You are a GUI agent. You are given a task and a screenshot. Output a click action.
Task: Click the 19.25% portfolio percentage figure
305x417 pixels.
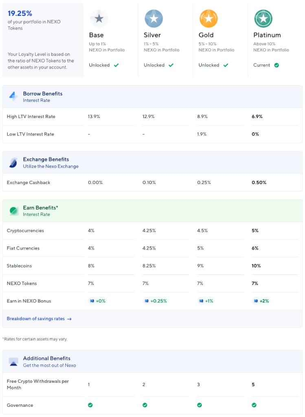[x=20, y=13]
